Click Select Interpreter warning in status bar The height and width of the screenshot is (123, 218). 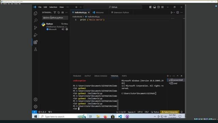(170, 112)
